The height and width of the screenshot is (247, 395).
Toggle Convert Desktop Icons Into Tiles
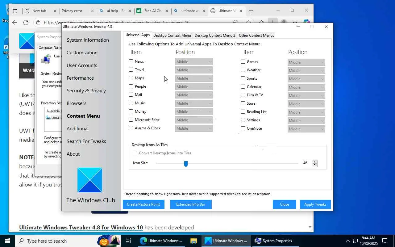click(135, 153)
